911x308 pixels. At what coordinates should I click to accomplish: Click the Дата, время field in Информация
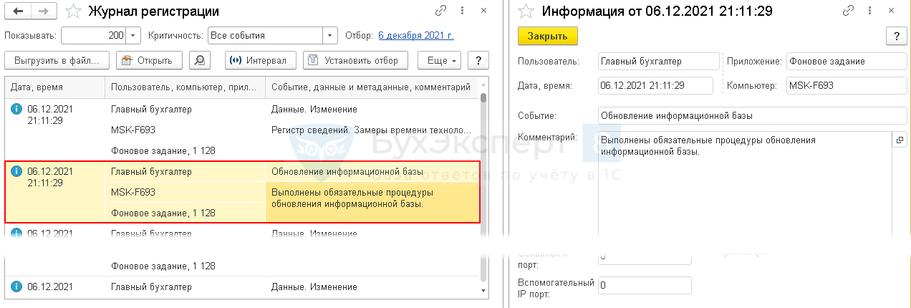(655, 85)
